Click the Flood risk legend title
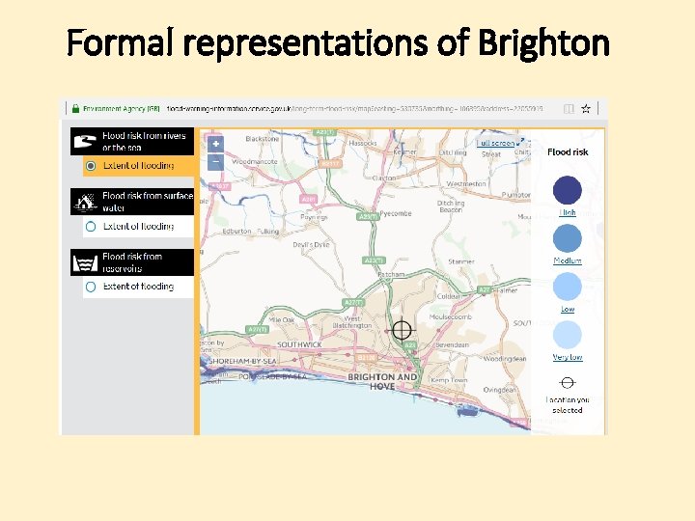The height and width of the screenshot is (521, 695). (568, 152)
